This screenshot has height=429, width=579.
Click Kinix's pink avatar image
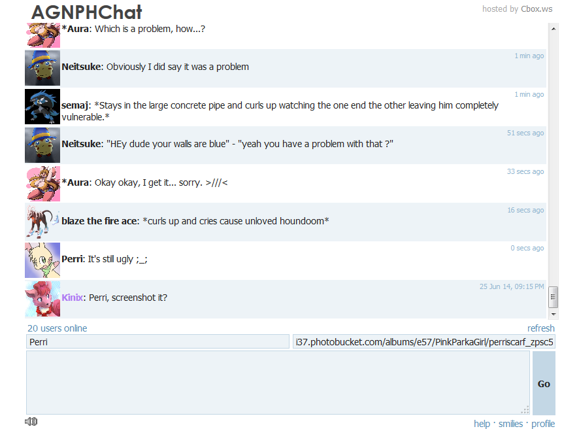(42, 299)
